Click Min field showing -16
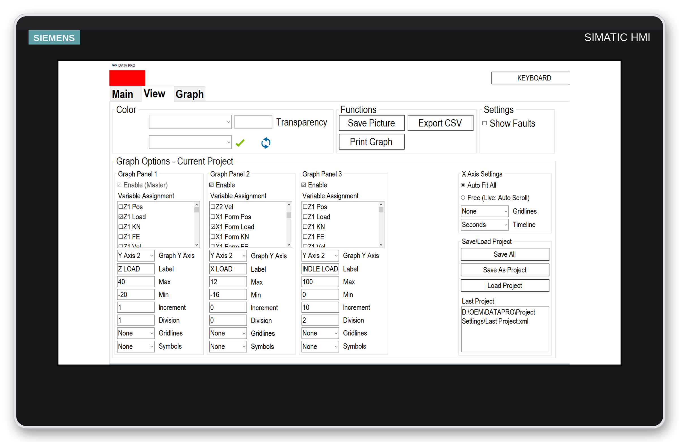 (228, 295)
